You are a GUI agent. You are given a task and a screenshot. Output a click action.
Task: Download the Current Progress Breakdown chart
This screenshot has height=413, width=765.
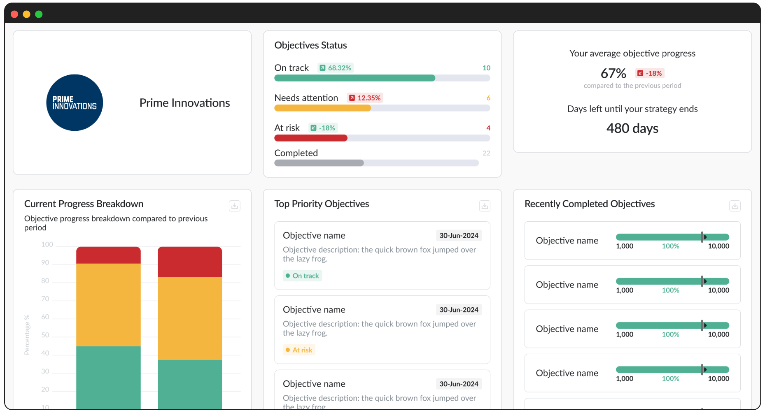coord(235,206)
